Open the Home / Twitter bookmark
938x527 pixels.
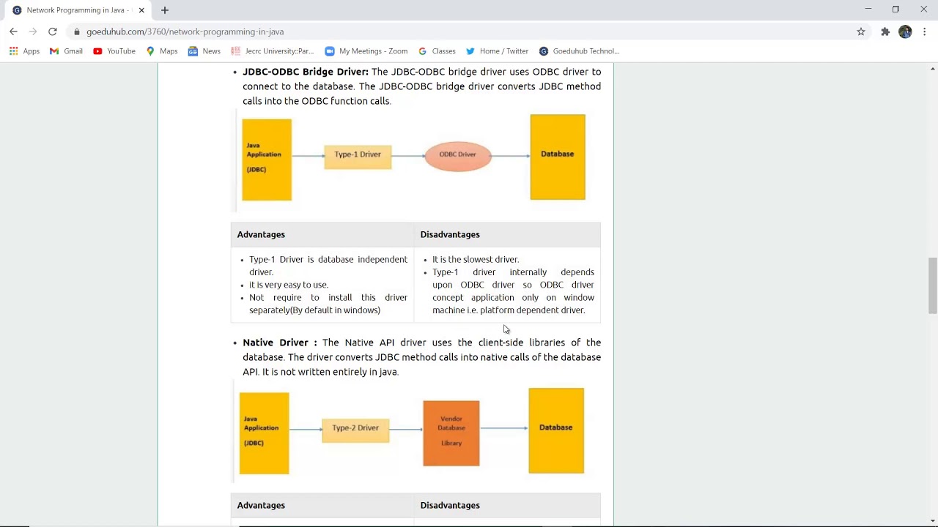(497, 51)
